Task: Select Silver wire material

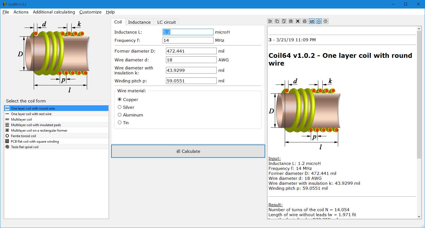Action: (126, 107)
